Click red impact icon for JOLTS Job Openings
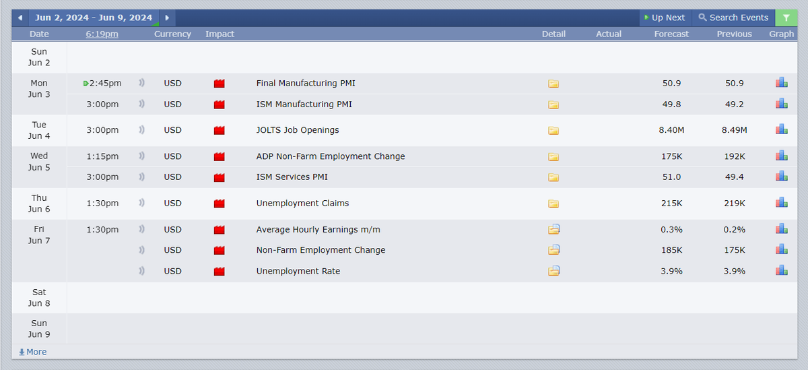Image resolution: width=808 pixels, height=370 pixels. [219, 130]
